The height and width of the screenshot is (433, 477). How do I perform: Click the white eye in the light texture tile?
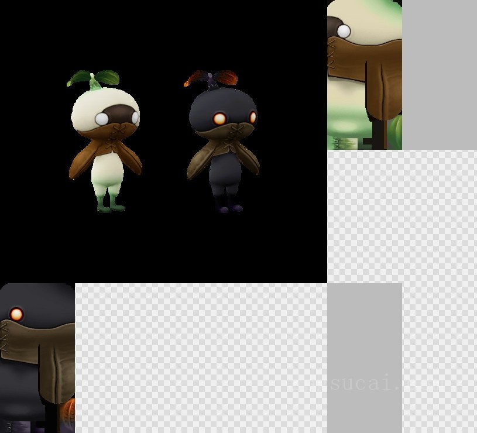[x=344, y=30]
